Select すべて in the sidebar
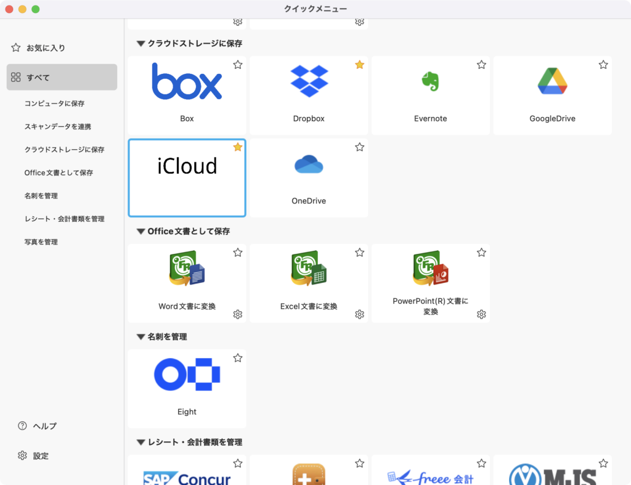631x485 pixels. point(62,77)
